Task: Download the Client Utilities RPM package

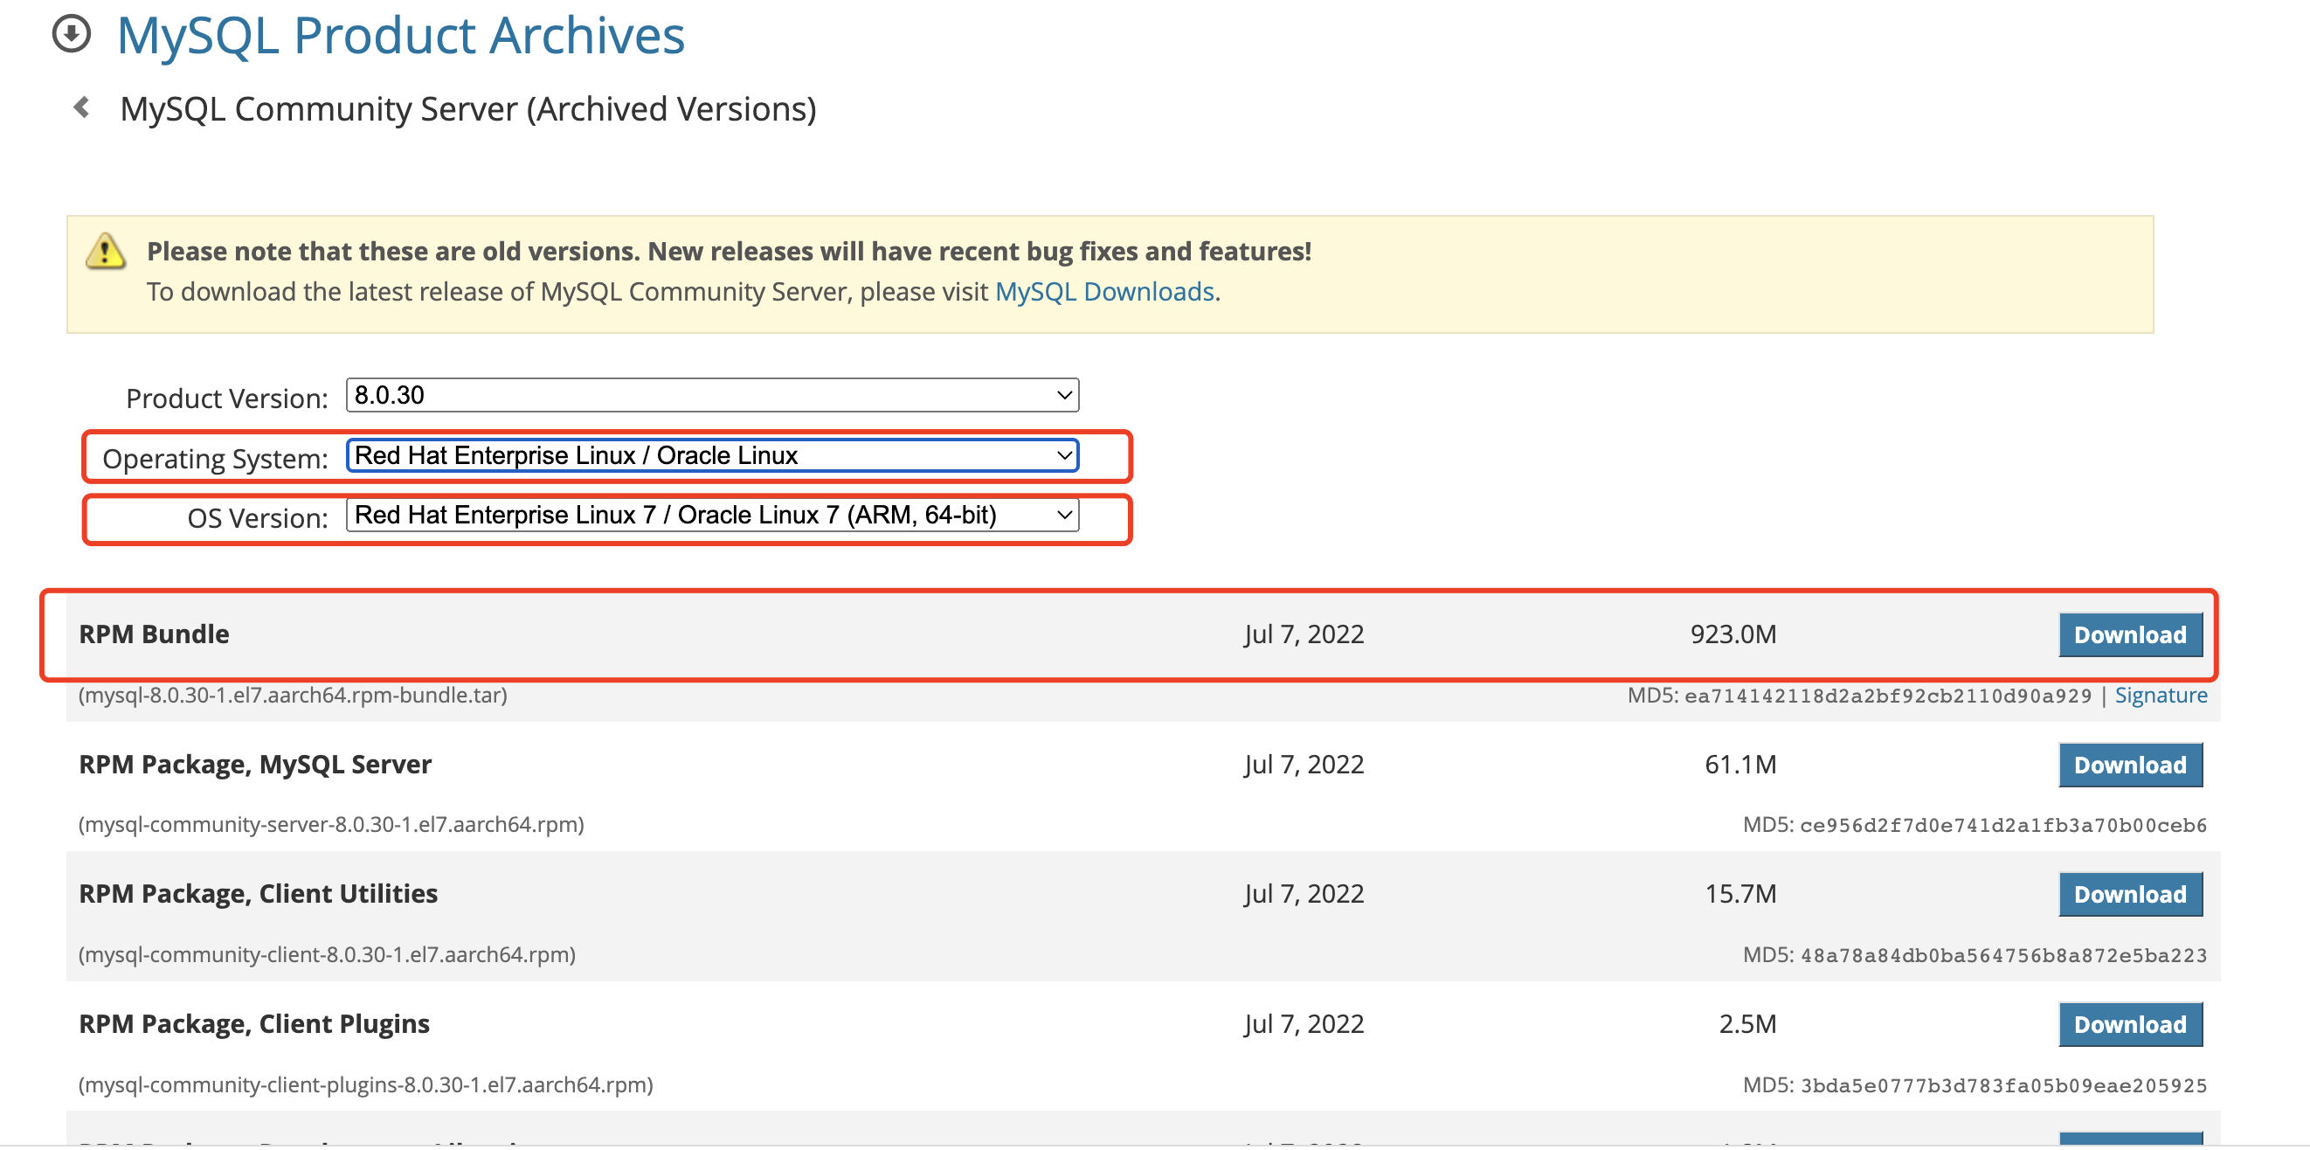Action: point(2130,894)
